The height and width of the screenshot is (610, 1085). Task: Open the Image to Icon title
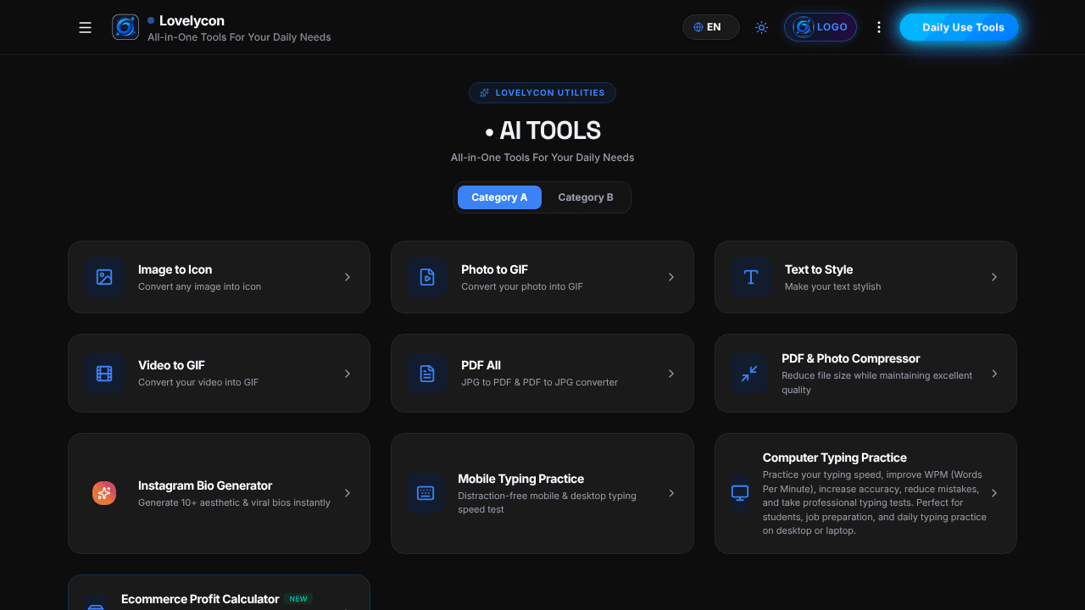tap(175, 269)
